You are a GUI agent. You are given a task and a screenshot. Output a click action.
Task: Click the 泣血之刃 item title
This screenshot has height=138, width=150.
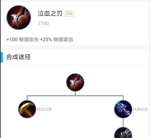[50, 13]
